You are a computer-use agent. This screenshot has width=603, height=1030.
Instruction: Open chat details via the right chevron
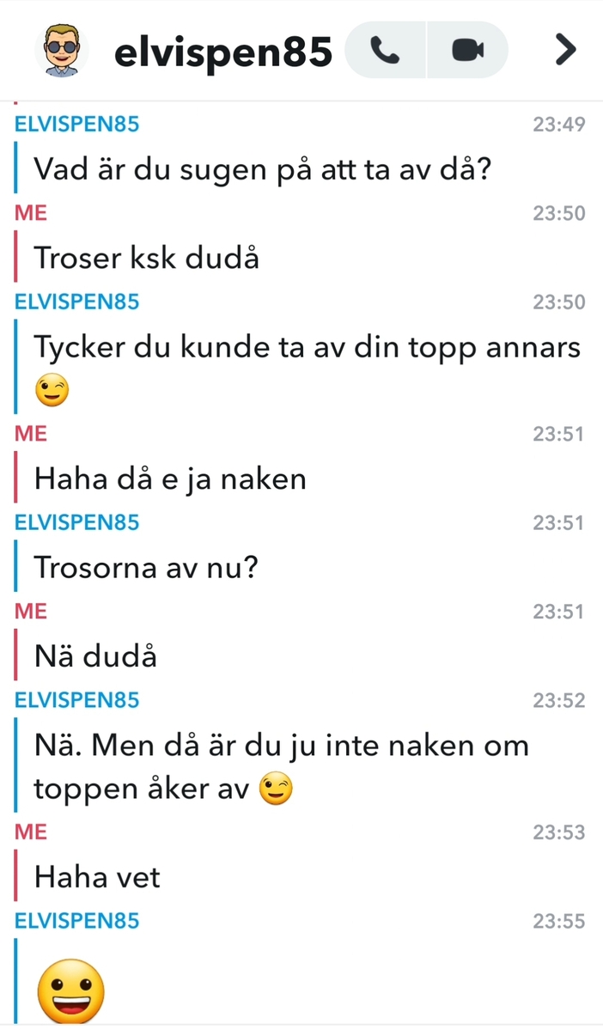tap(565, 50)
